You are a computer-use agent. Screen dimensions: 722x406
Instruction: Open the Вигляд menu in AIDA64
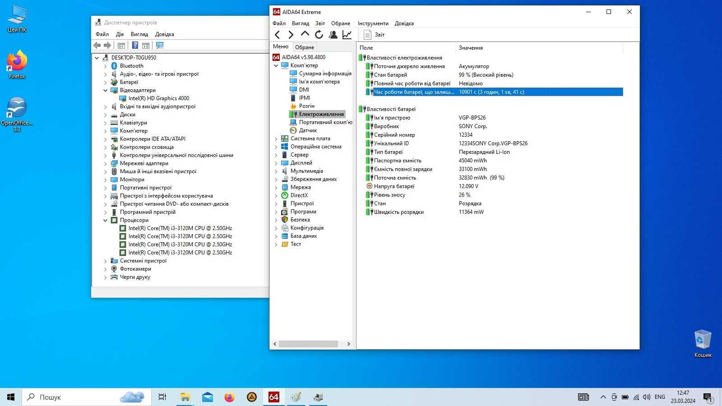click(x=301, y=23)
